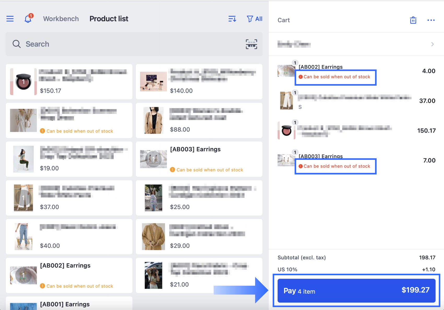Click the Cart heading

click(284, 20)
